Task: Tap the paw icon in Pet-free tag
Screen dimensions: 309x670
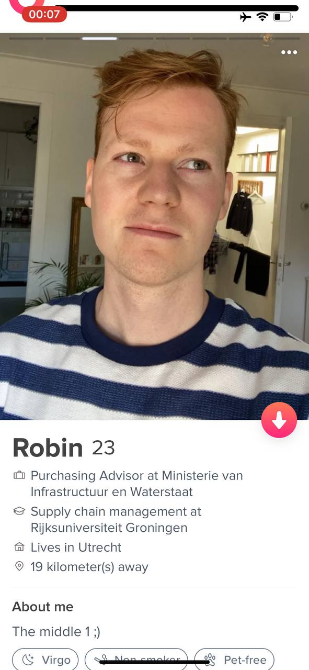Action: coord(210,660)
